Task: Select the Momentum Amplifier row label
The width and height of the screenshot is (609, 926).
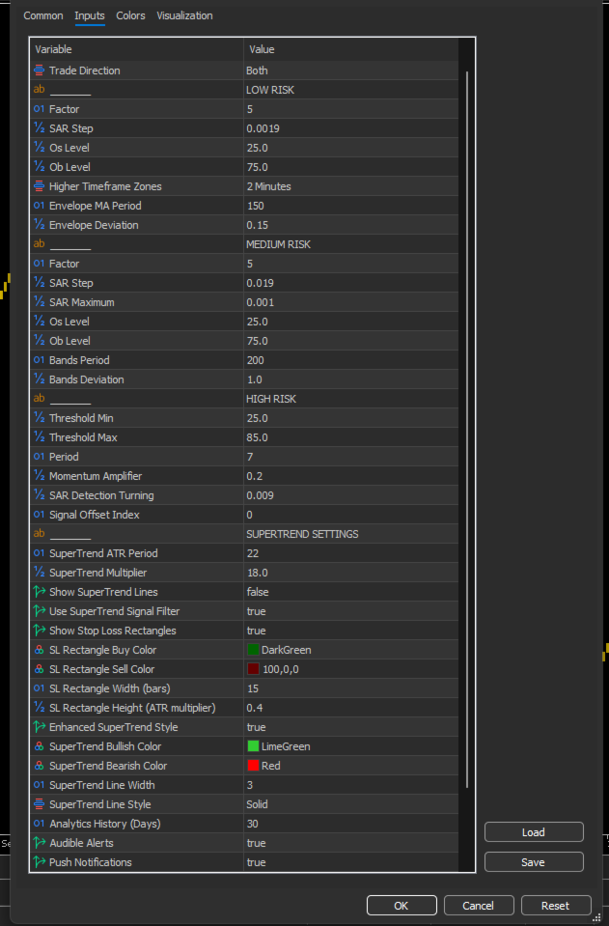Action: point(96,476)
